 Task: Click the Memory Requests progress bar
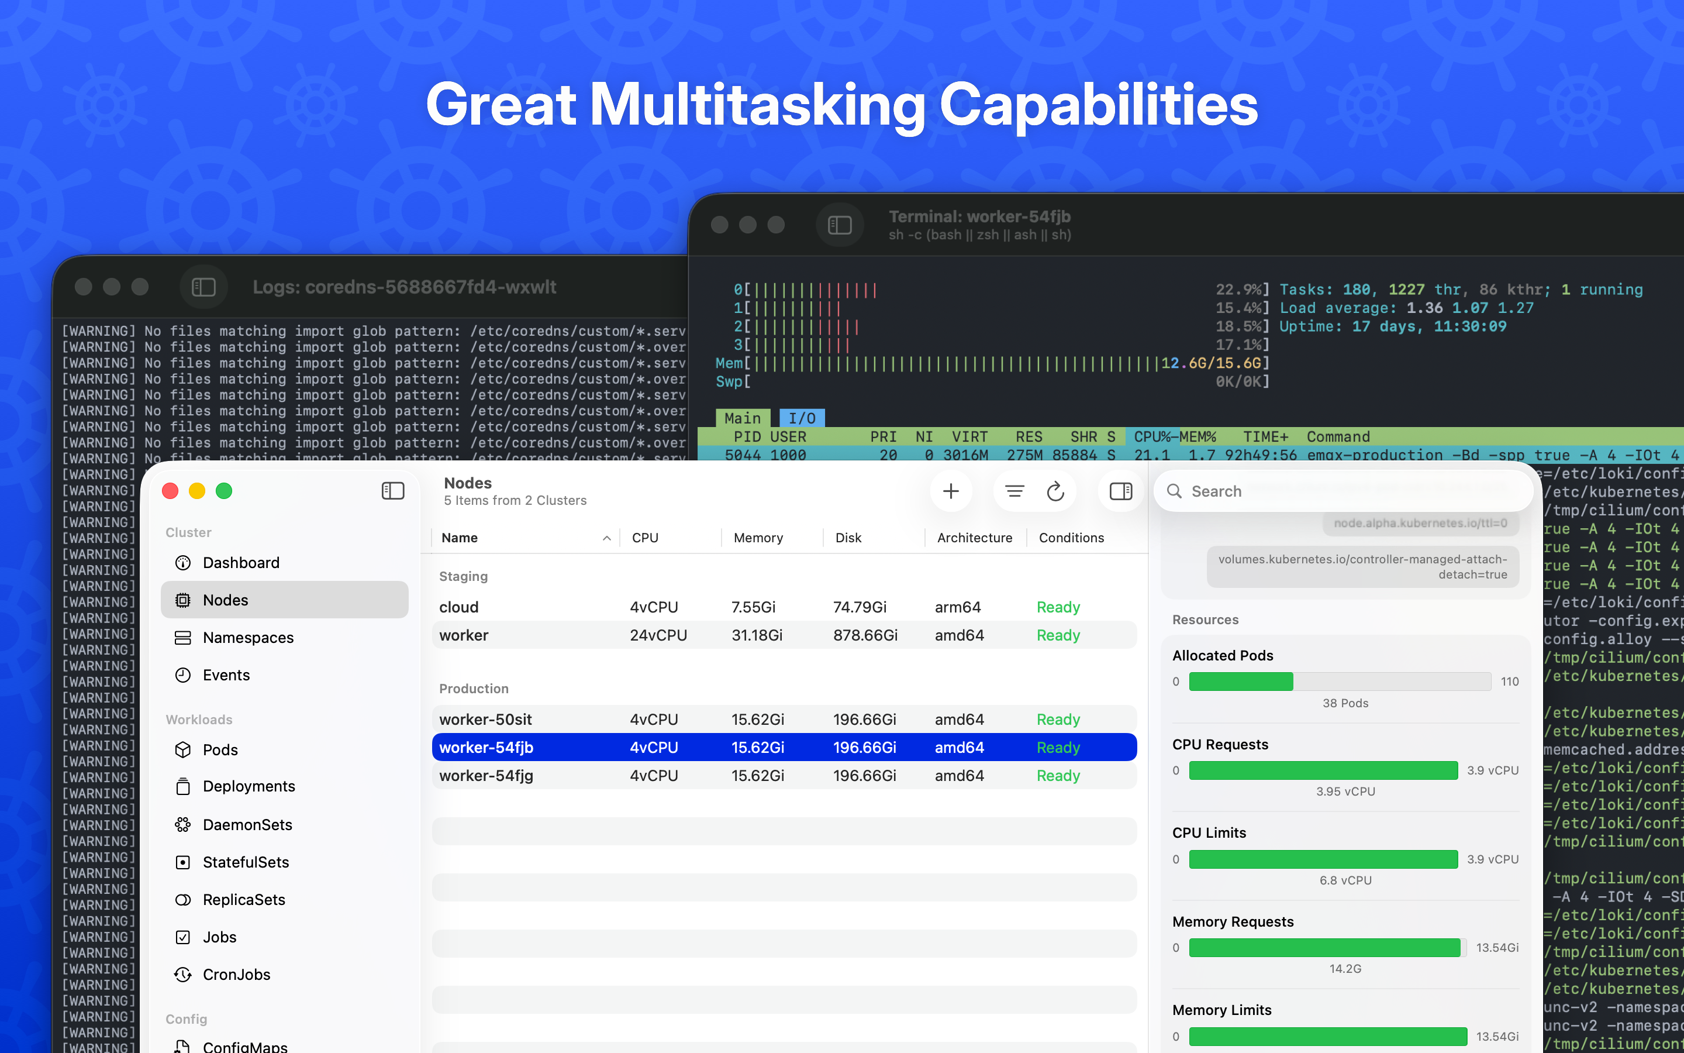tap(1327, 947)
